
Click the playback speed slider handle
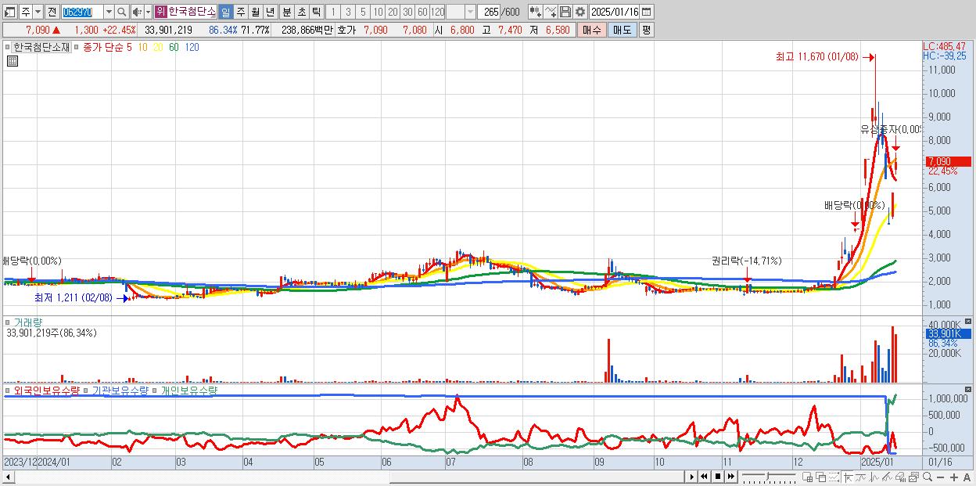[x=767, y=476]
